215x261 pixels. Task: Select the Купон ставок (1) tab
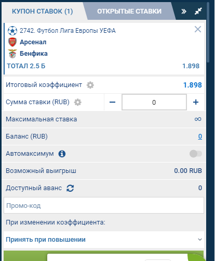pos(43,11)
